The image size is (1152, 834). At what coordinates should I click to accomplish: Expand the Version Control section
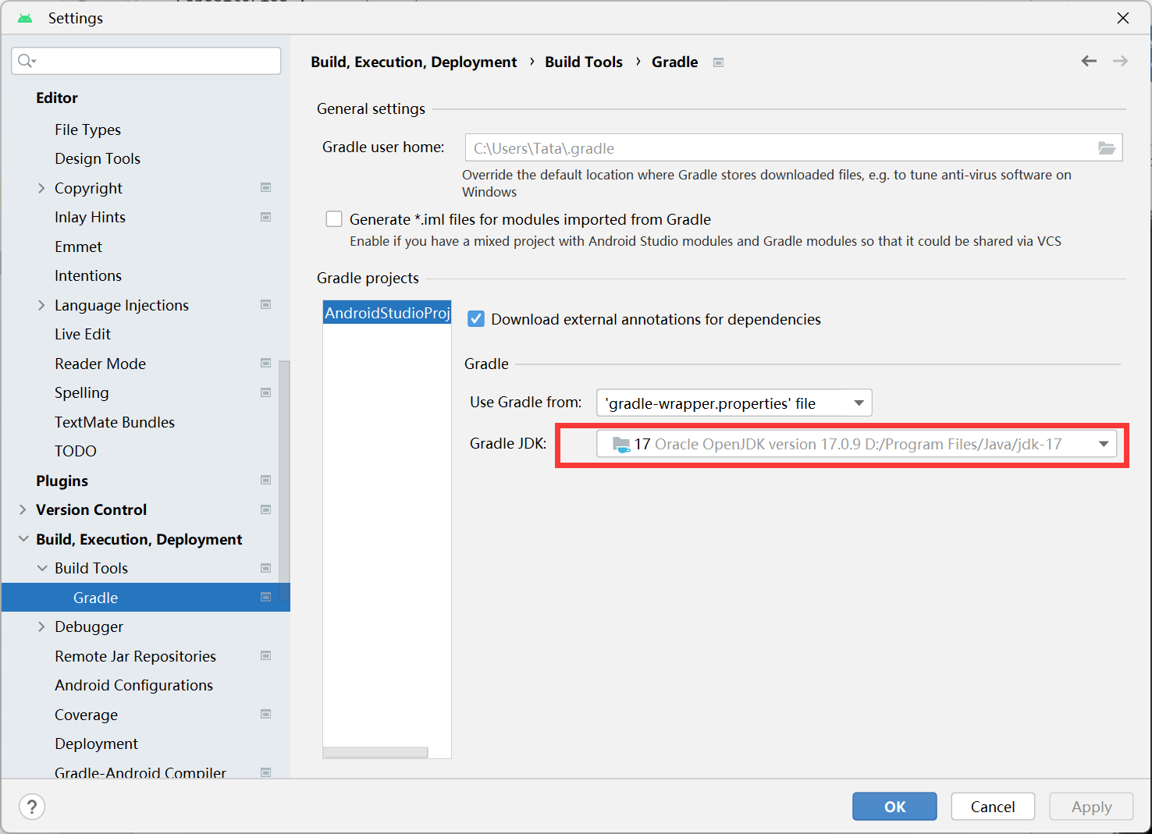23,509
